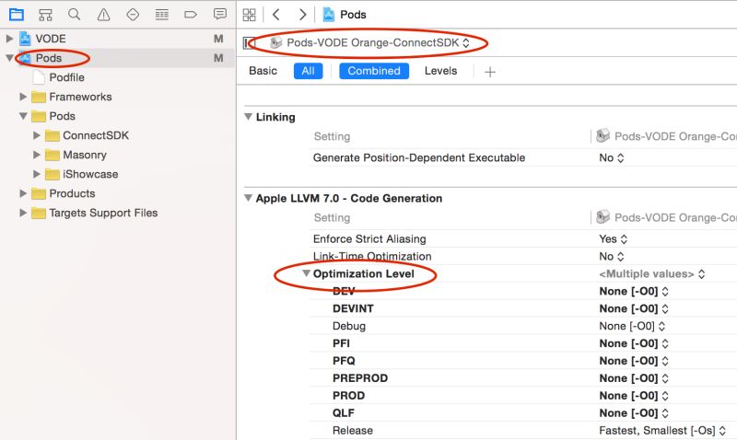Open the Debug navigator icon
The height and width of the screenshot is (440, 737).
[162, 15]
